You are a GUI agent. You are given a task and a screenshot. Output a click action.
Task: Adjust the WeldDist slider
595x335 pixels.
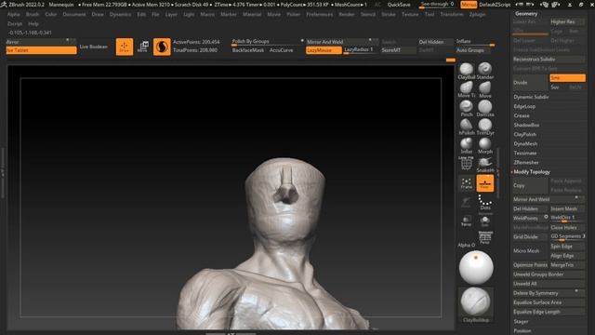pos(567,218)
